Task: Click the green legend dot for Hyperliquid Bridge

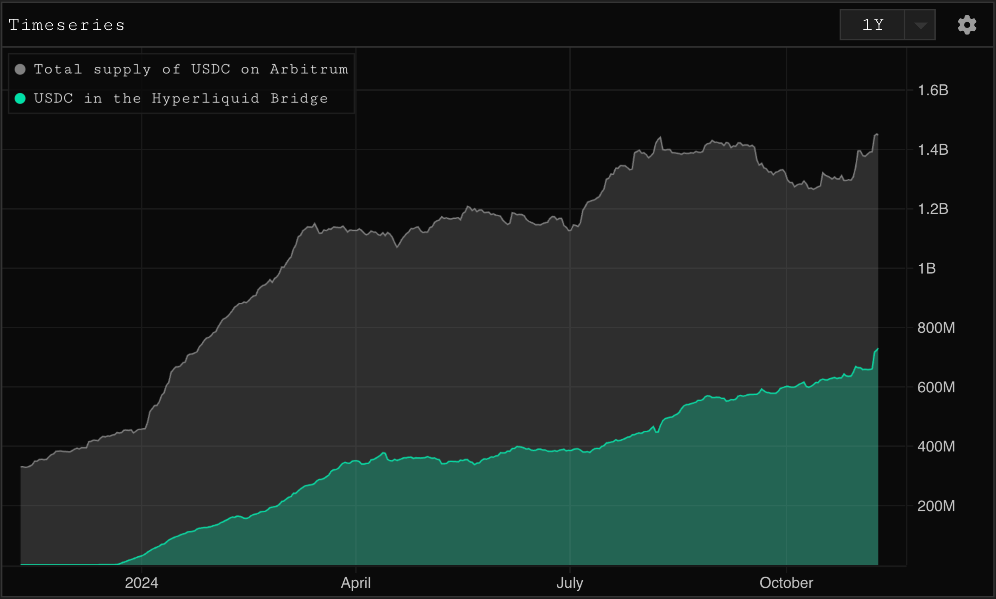Action: click(x=20, y=98)
